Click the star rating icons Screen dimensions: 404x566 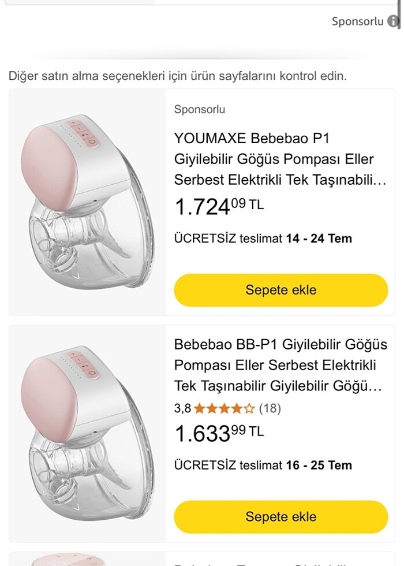[224, 409]
